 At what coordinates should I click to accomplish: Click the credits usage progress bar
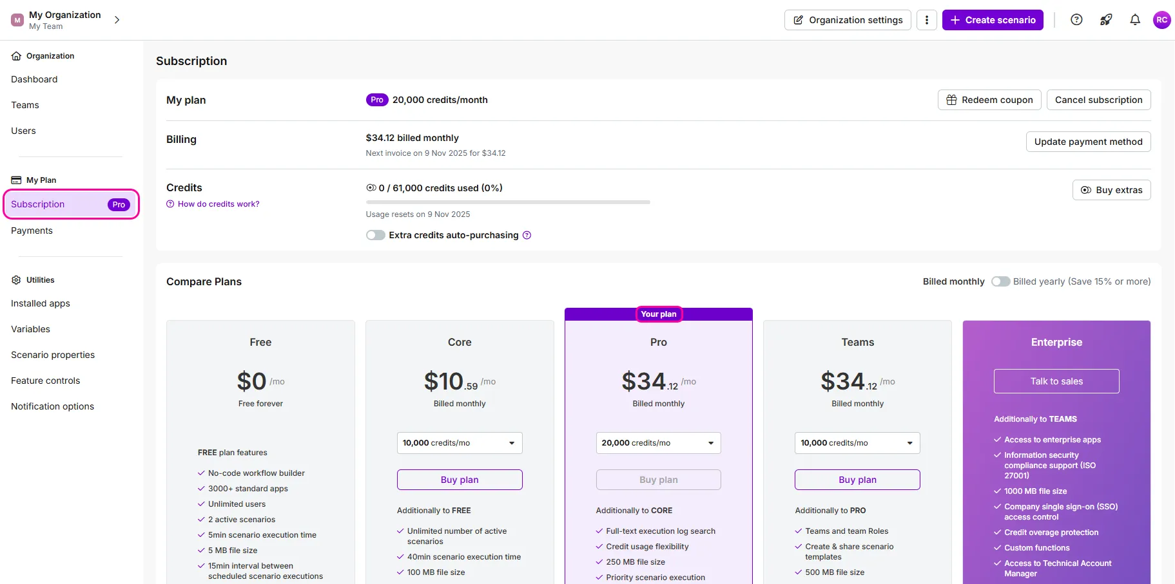(508, 202)
